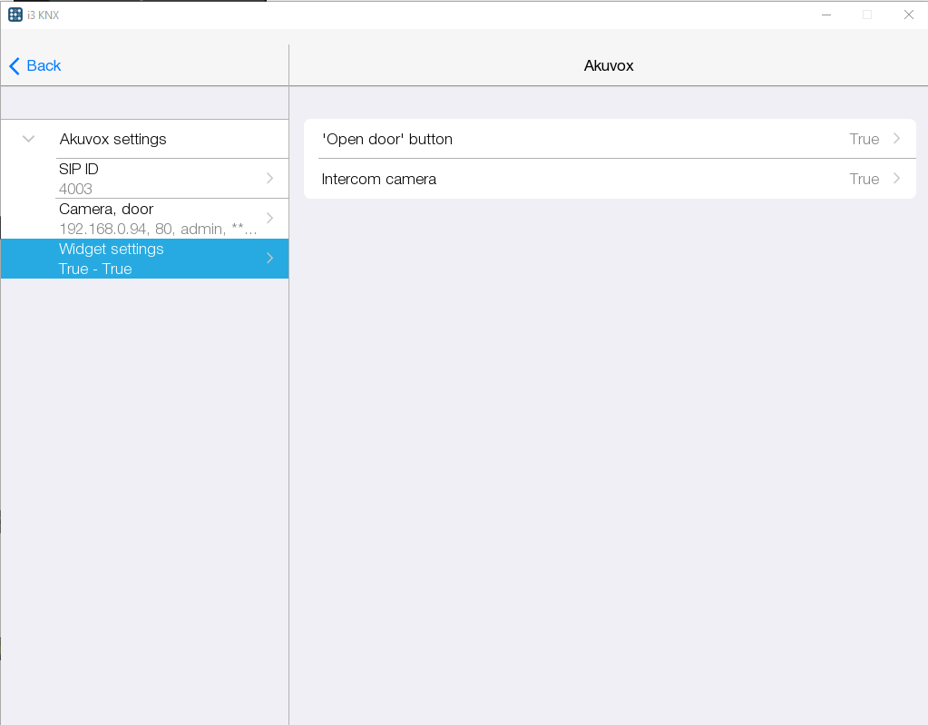Open the 'Open door' button option
The height and width of the screenshot is (725, 928).
pyautogui.click(x=387, y=139)
